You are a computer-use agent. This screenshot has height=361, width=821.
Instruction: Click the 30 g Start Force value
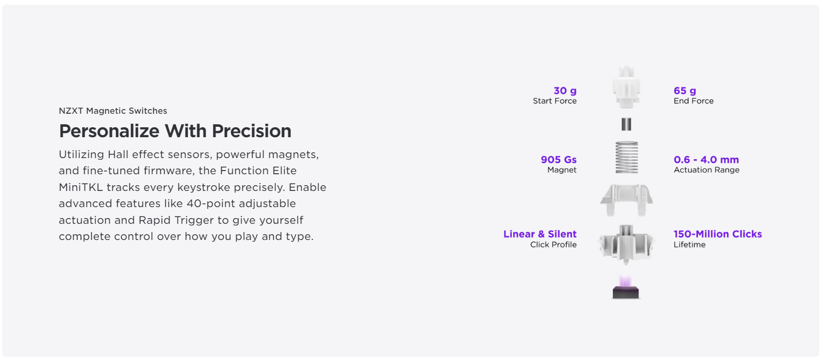[565, 91]
